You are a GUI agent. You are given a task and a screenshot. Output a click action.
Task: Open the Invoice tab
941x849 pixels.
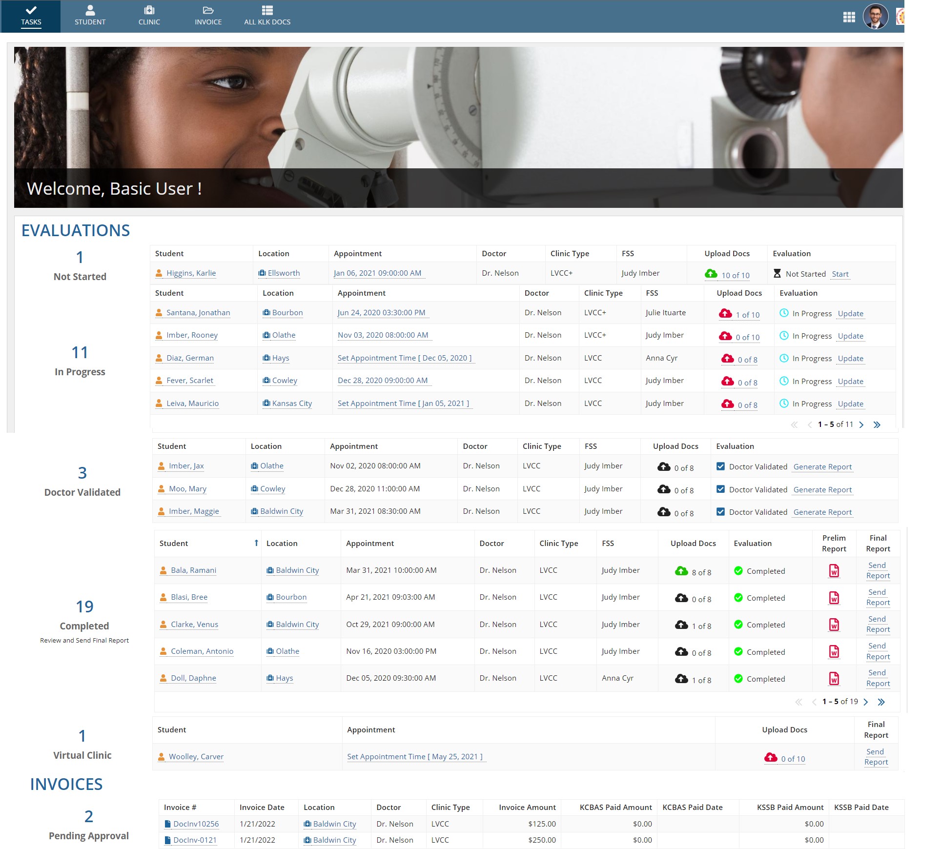(x=208, y=16)
